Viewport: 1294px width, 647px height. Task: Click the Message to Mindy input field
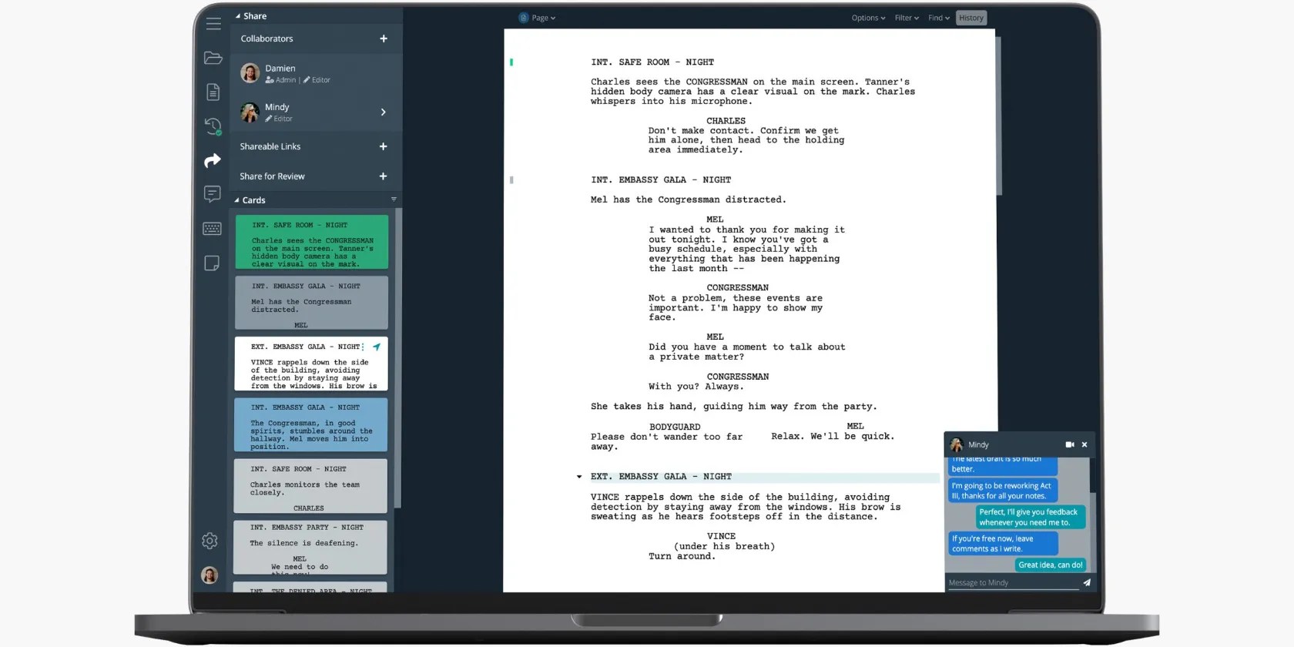tap(1013, 582)
